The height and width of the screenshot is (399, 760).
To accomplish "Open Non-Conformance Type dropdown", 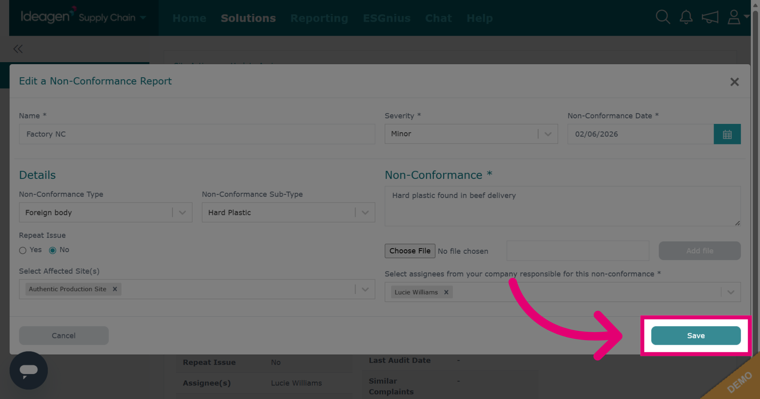I will click(x=106, y=212).
